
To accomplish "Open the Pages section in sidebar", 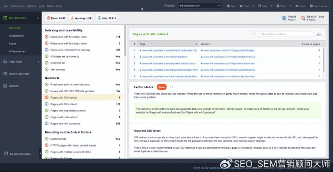I will coord(12,44).
